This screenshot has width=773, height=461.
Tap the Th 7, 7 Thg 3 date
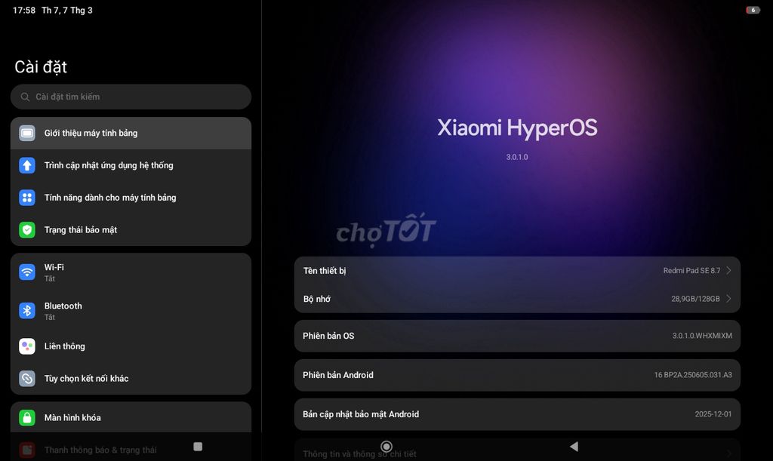tap(67, 11)
